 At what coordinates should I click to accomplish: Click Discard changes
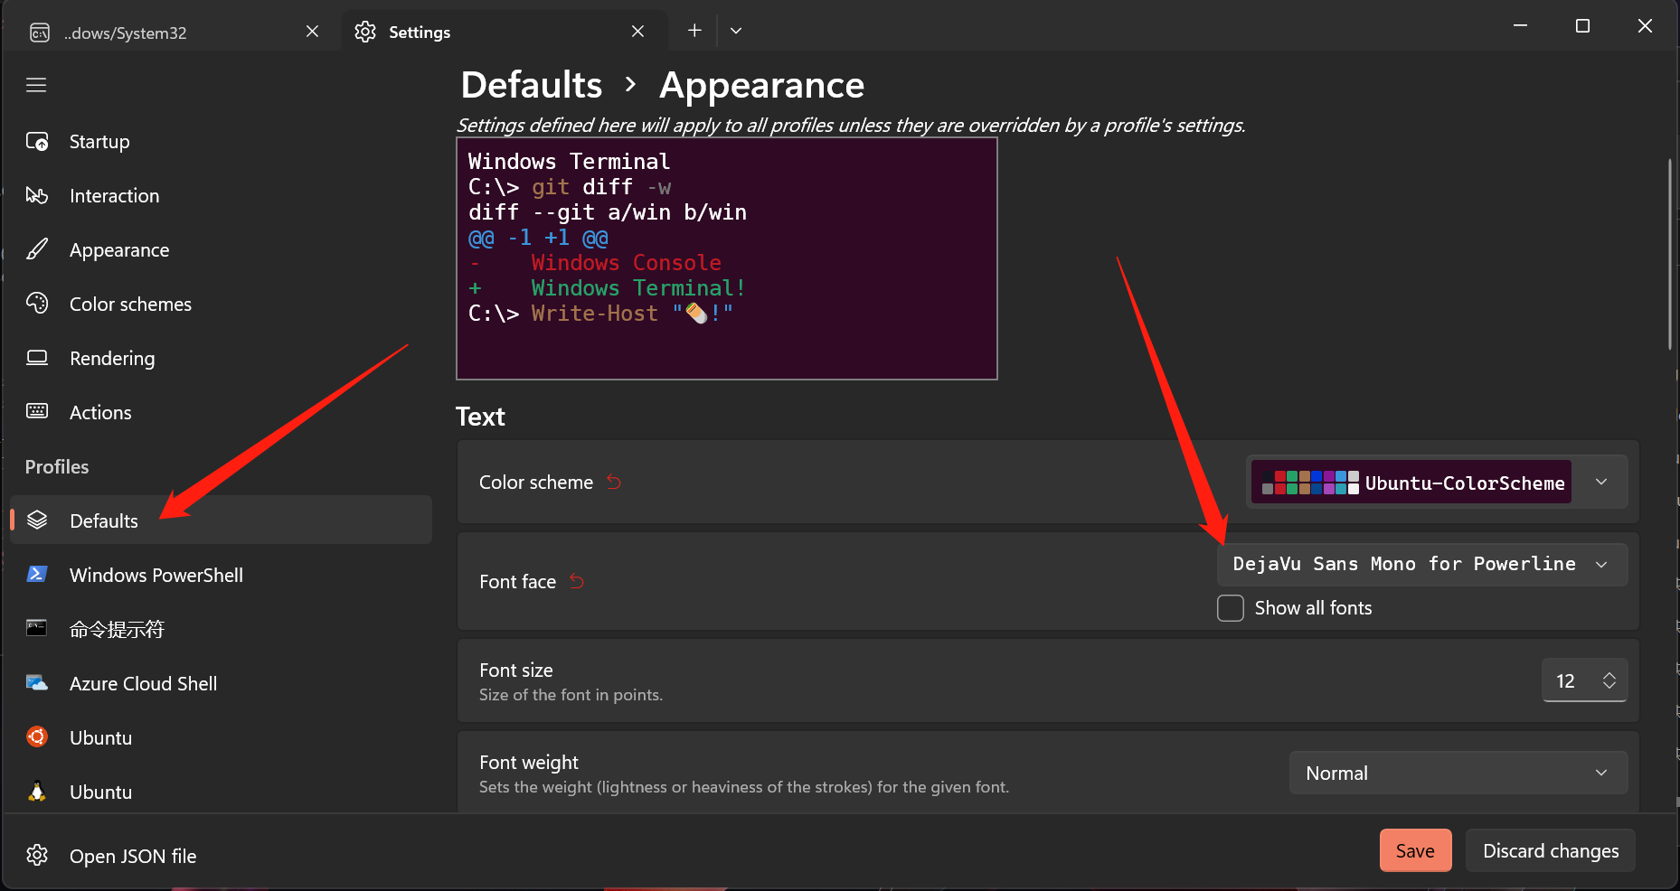pos(1550,850)
